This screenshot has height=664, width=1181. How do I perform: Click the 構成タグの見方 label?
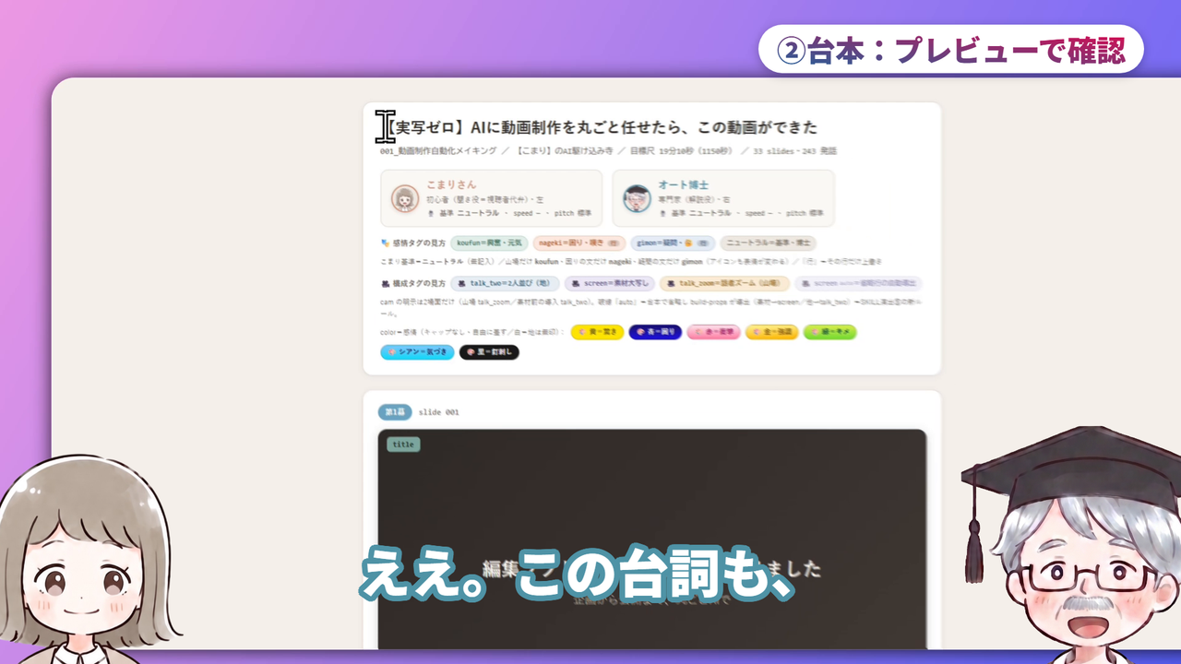tap(413, 284)
